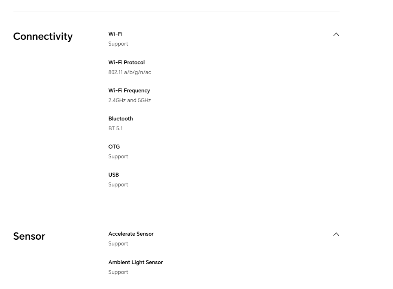This screenshot has width=393, height=289.
Task: Click Support value under Ambient Light Sensor
Action: tap(118, 272)
